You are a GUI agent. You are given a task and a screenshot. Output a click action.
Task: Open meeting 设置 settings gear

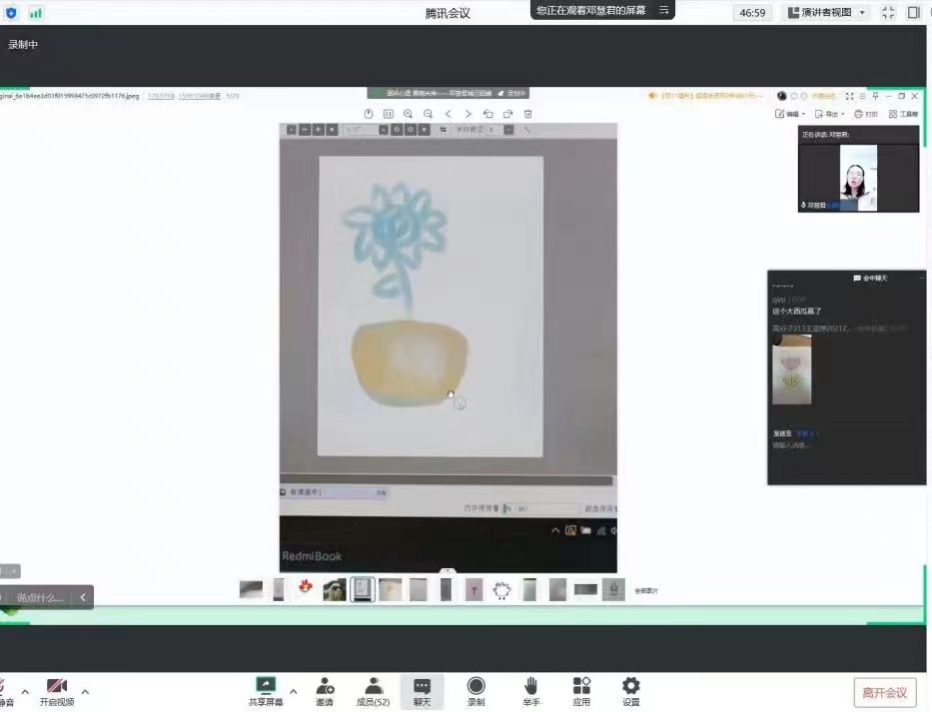point(630,691)
